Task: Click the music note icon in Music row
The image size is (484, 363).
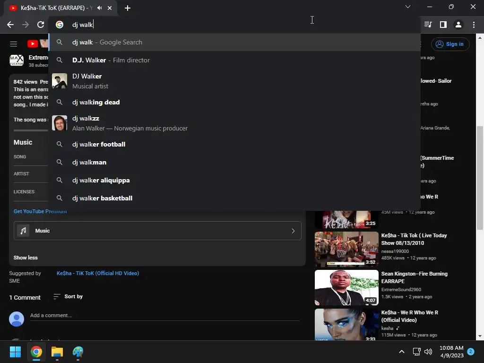Action: pos(23,231)
